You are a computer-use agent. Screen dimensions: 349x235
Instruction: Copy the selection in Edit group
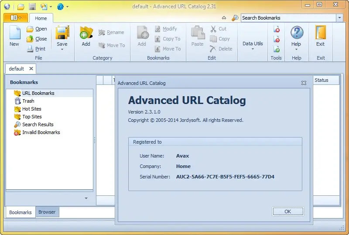[x=220, y=39]
